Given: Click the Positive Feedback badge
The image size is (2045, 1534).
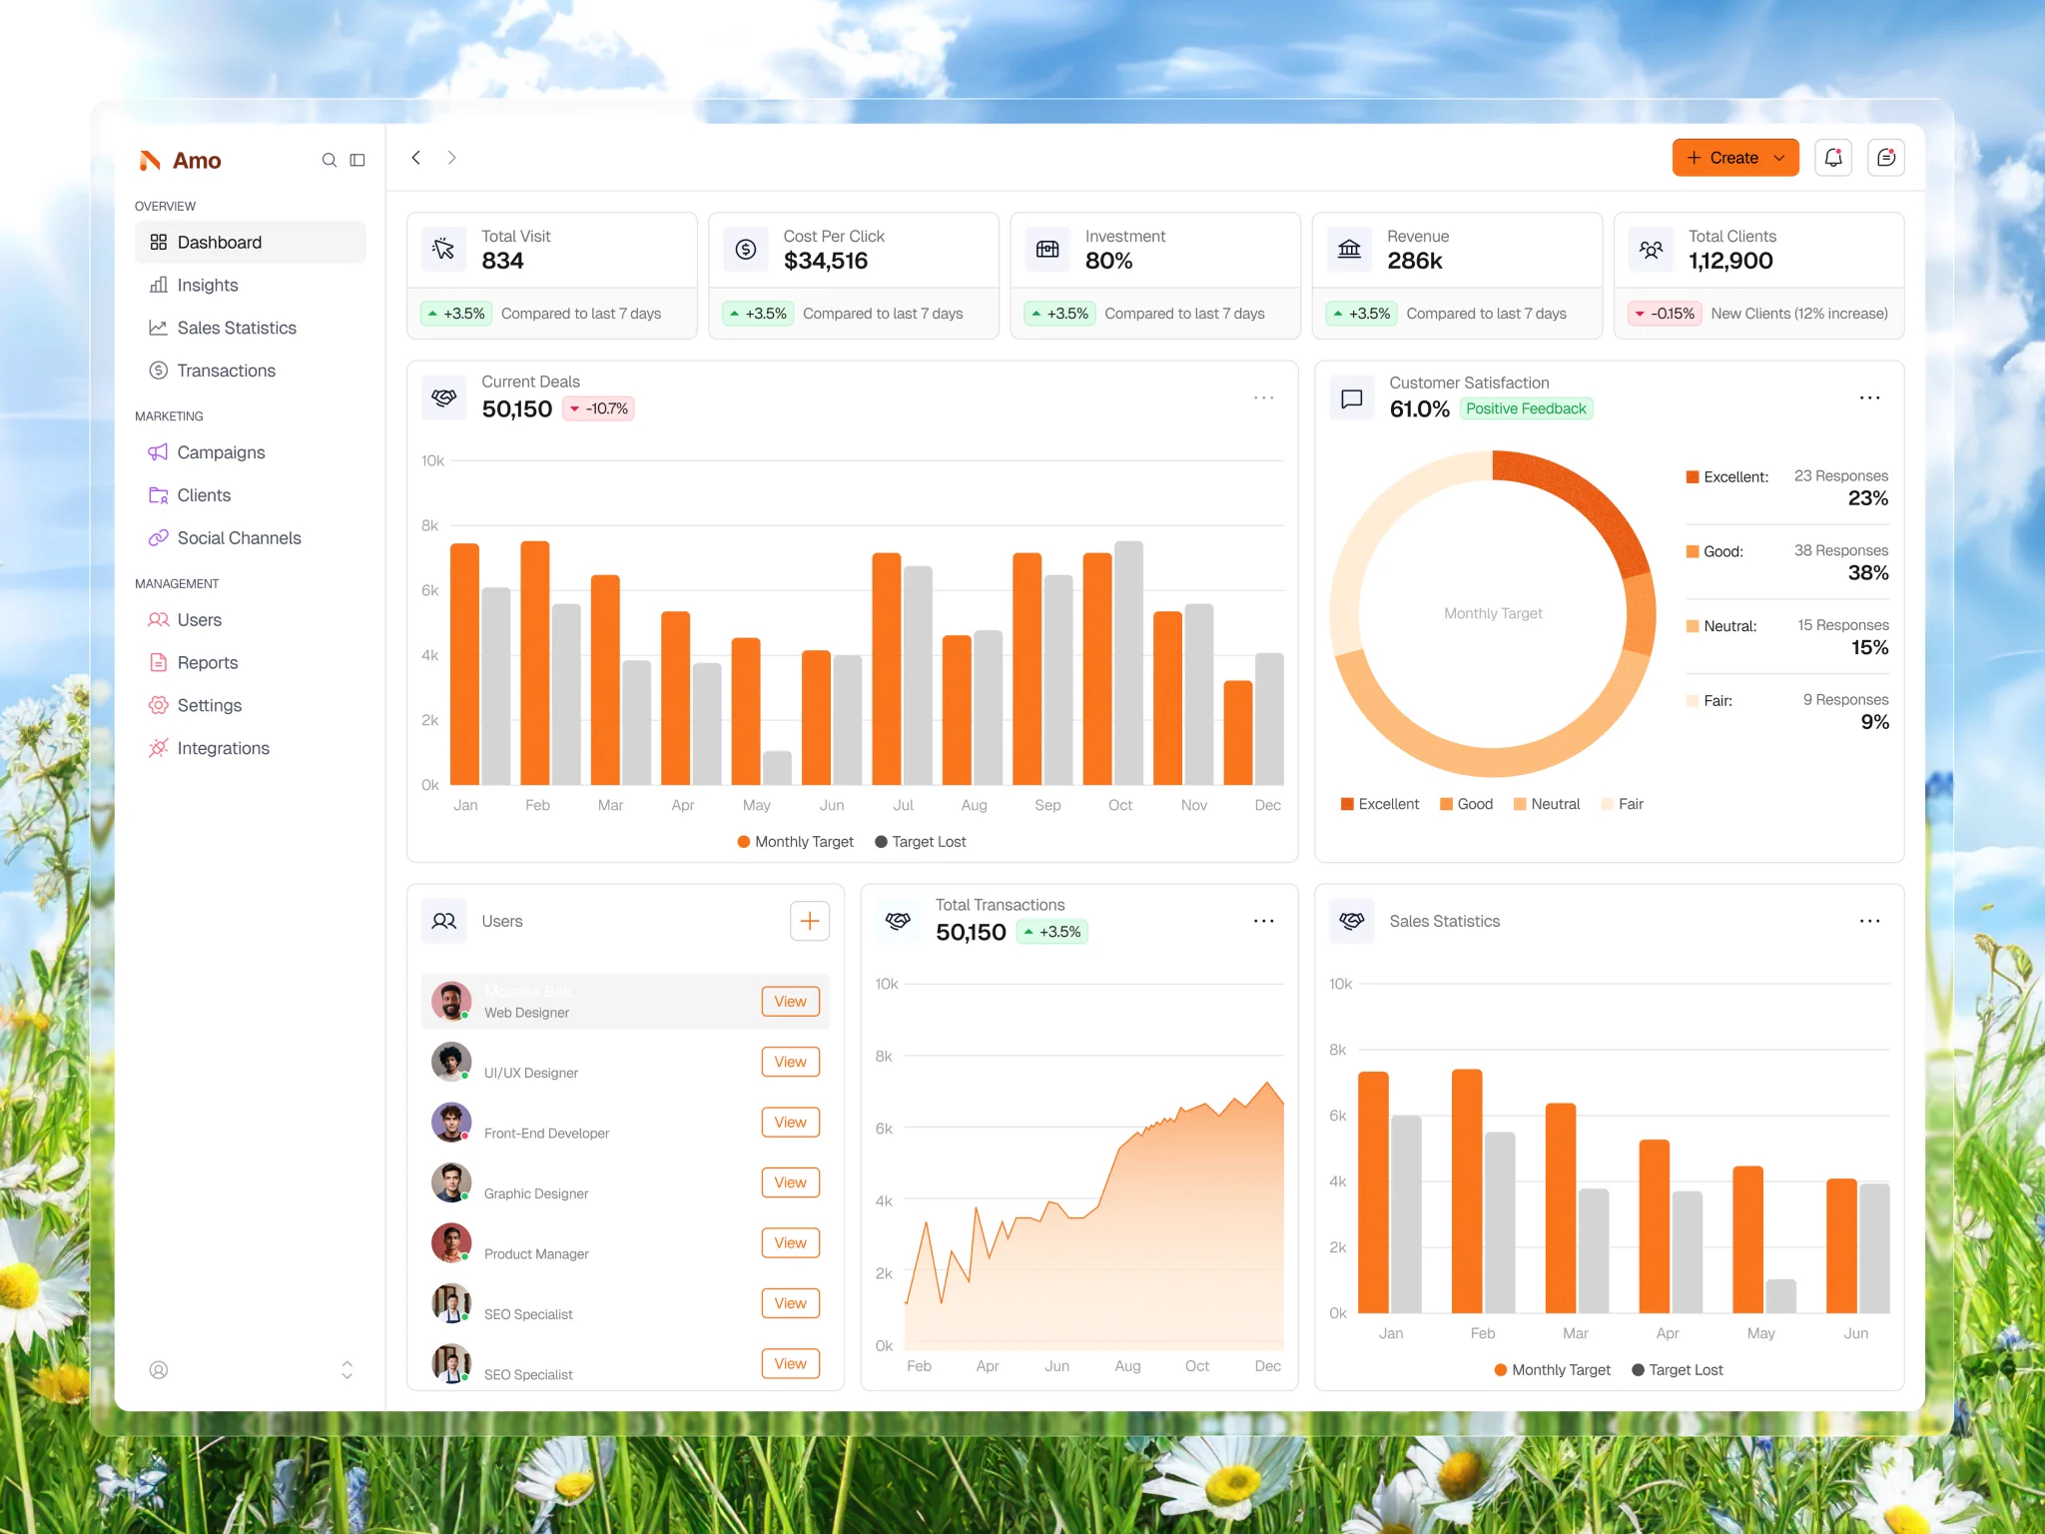Looking at the screenshot, I should click(1526, 409).
